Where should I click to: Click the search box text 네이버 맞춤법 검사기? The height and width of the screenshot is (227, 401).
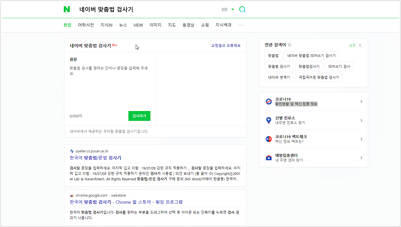[106, 10]
